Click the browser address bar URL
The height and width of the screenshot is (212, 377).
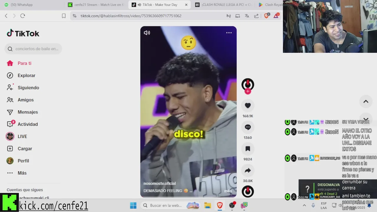(131, 16)
